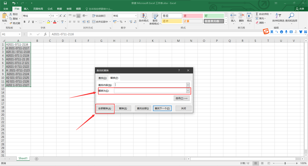Click the Options (选项) button in dialog
308x166 pixels.
182,98
